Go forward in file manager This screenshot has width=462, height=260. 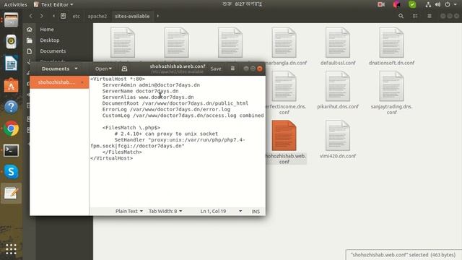[x=42, y=16]
